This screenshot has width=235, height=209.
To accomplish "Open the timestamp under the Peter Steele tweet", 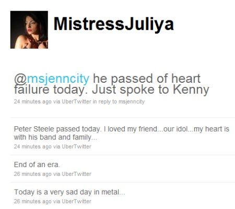I will click(33, 147).
